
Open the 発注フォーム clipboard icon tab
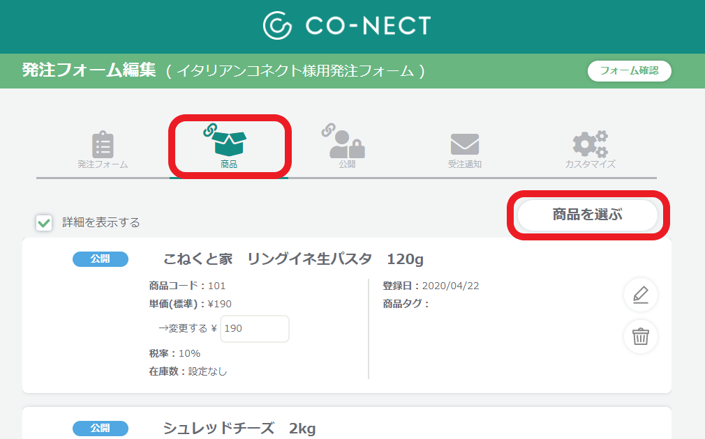(103, 144)
